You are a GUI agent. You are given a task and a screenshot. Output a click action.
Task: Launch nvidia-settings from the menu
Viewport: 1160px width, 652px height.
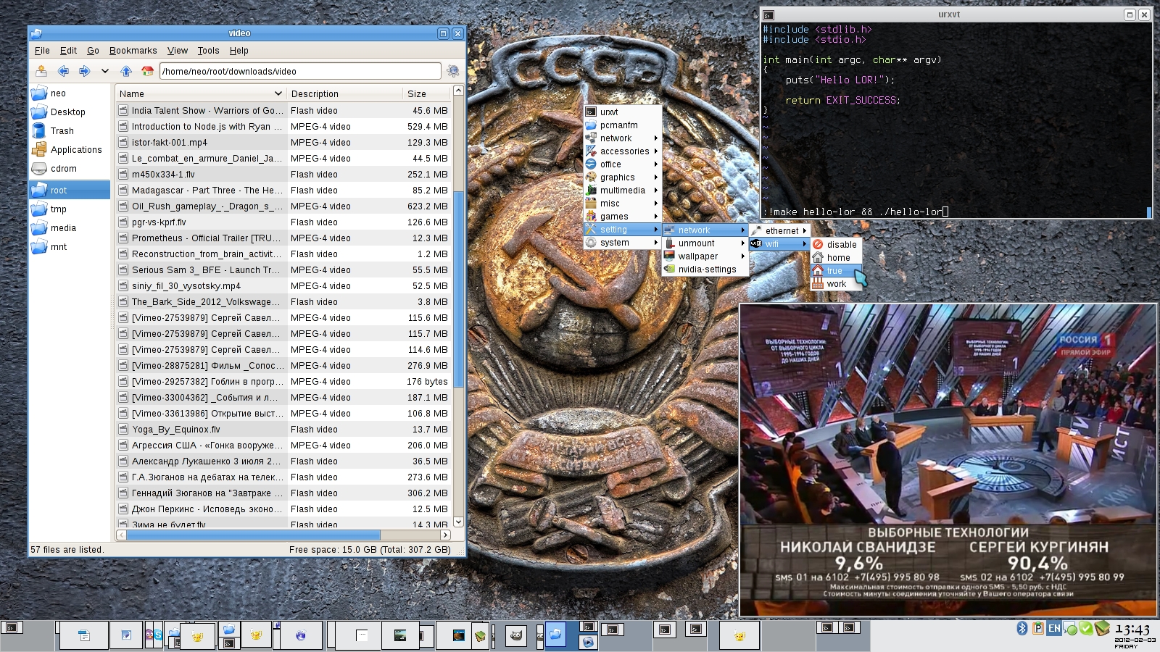705,269
